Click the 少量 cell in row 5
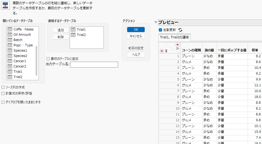The height and width of the screenshot is (144, 262). (232, 79)
